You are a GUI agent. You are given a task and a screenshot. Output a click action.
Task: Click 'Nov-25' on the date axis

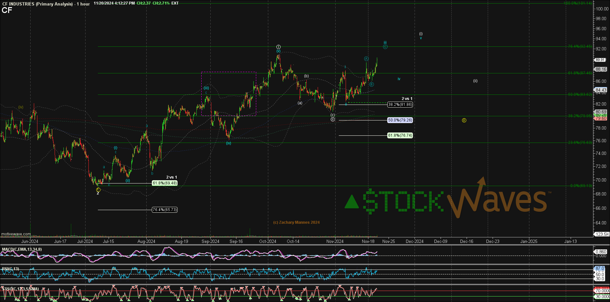(389, 241)
